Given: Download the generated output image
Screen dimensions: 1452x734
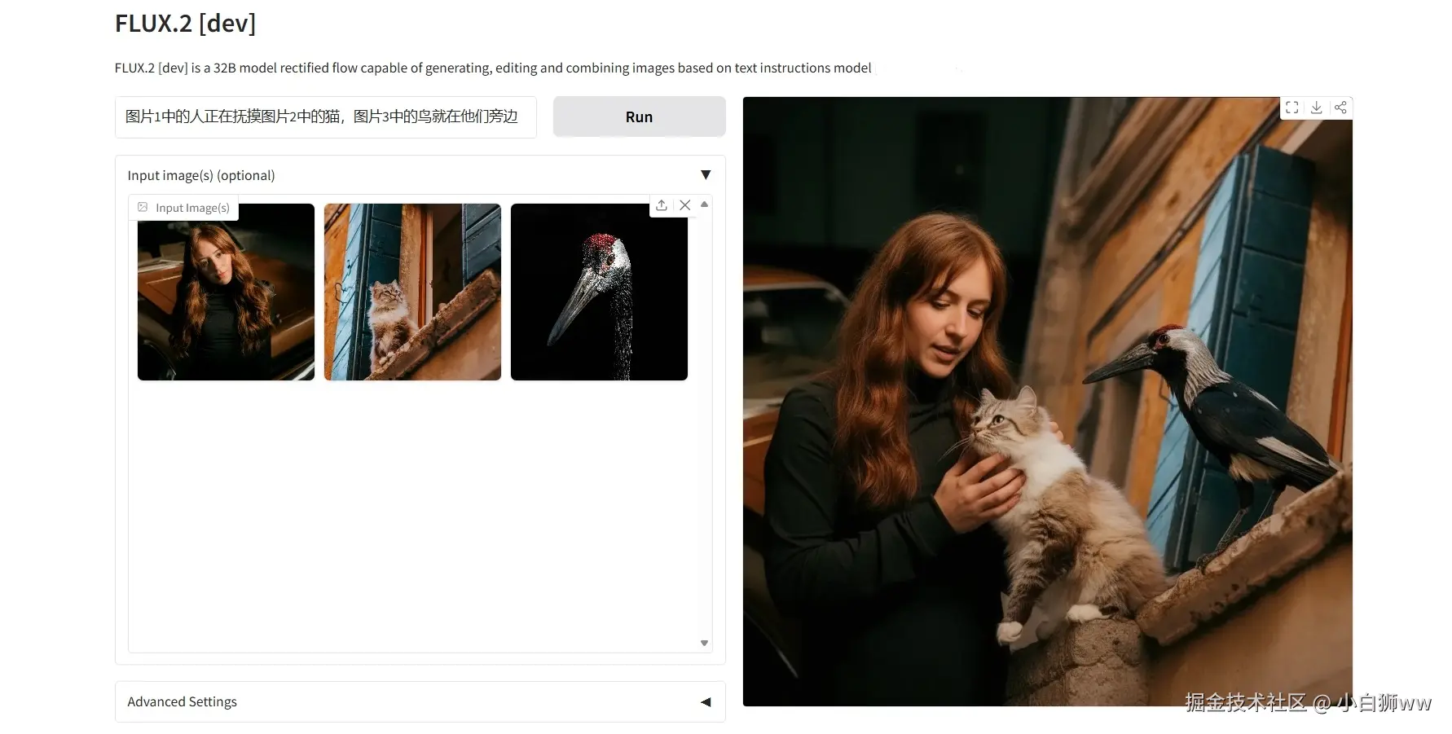Looking at the screenshot, I should pos(1316,108).
